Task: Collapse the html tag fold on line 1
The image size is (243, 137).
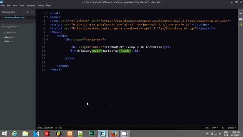Action: point(47,13)
